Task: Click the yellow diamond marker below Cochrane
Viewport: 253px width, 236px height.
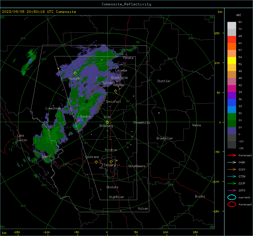Action: pyautogui.click(x=96, y=162)
